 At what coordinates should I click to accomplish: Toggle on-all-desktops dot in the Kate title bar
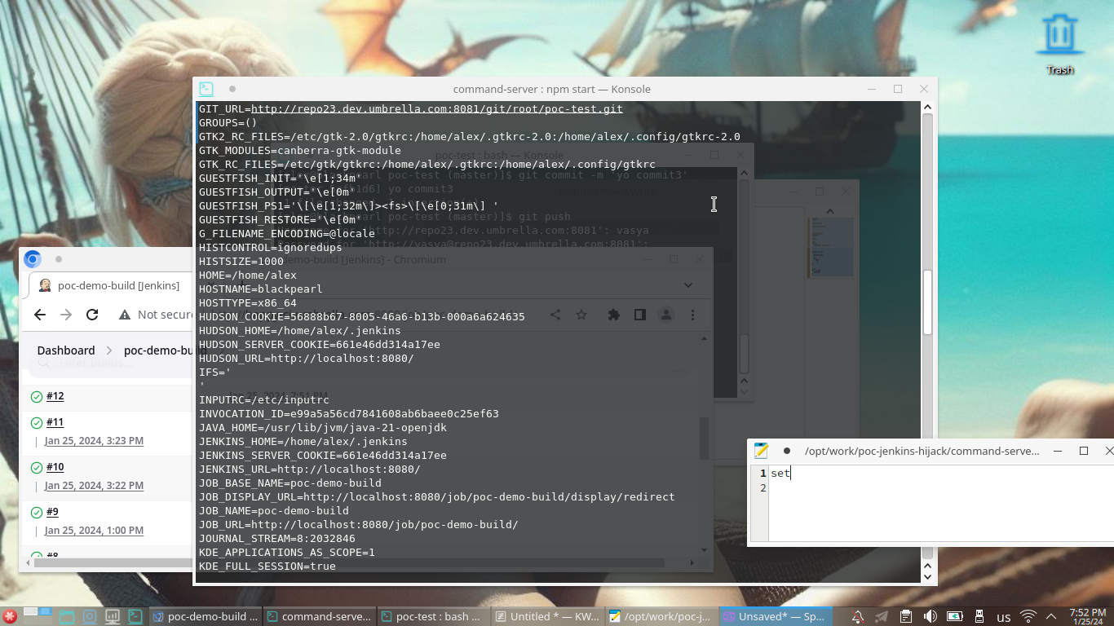(787, 451)
